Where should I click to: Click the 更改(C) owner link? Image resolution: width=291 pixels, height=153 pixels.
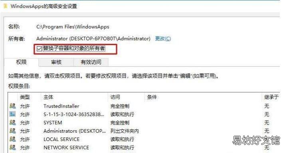tap(163, 39)
